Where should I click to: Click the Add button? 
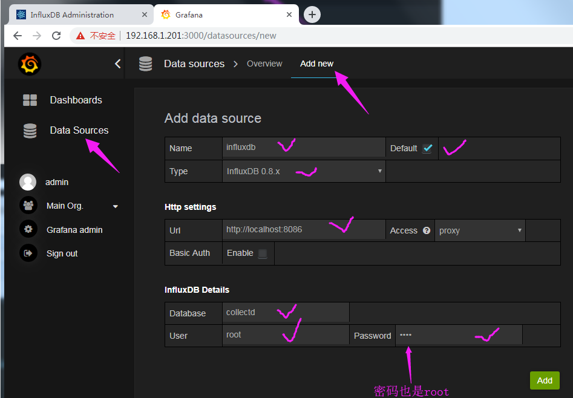(545, 380)
